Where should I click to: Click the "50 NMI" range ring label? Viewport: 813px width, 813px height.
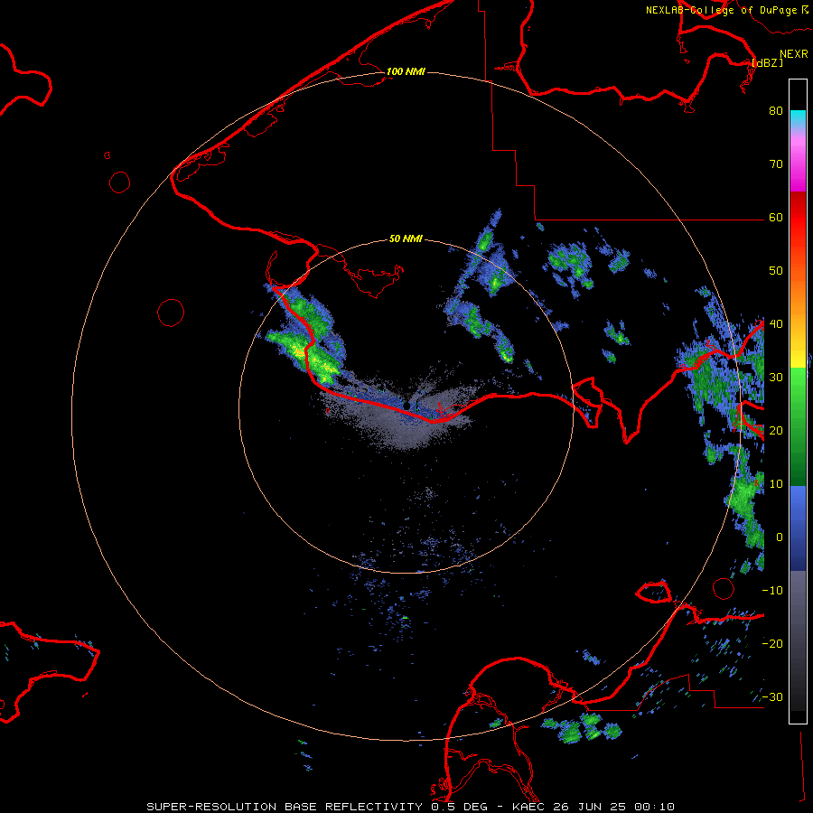(x=406, y=239)
